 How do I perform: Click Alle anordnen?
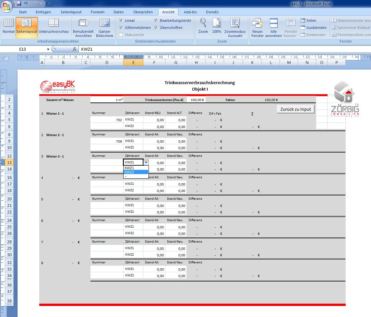pyautogui.click(x=273, y=28)
